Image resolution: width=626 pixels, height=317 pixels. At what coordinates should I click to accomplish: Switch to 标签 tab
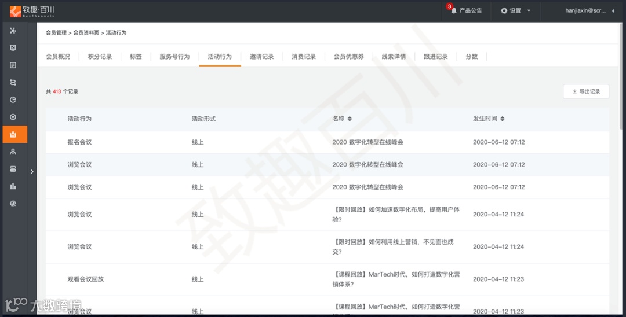[136, 57]
